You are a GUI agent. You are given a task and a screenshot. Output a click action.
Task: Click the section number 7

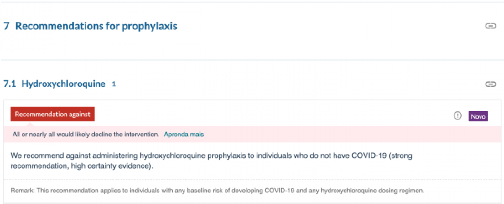pos(7,26)
